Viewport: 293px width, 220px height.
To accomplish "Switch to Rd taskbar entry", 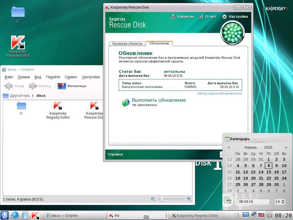I will pyautogui.click(x=138, y=215).
